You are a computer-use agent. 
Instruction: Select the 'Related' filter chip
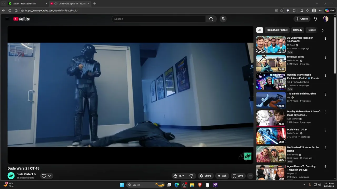coord(312,30)
